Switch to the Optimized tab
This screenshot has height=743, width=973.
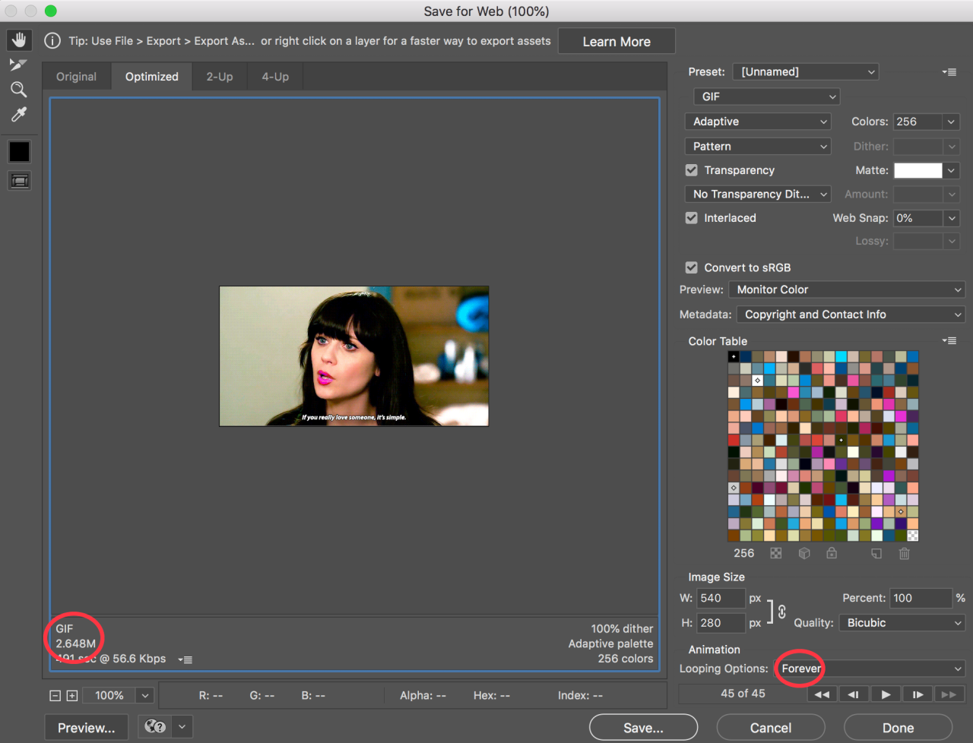[x=152, y=77]
